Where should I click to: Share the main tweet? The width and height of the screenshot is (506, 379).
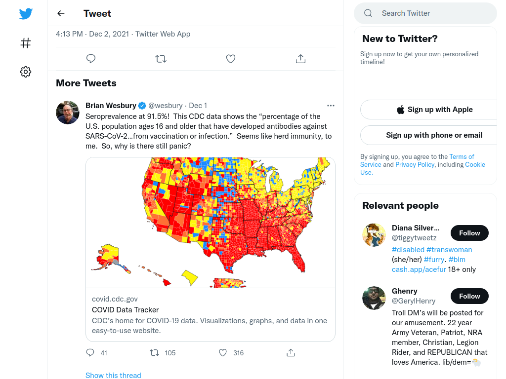click(300, 59)
